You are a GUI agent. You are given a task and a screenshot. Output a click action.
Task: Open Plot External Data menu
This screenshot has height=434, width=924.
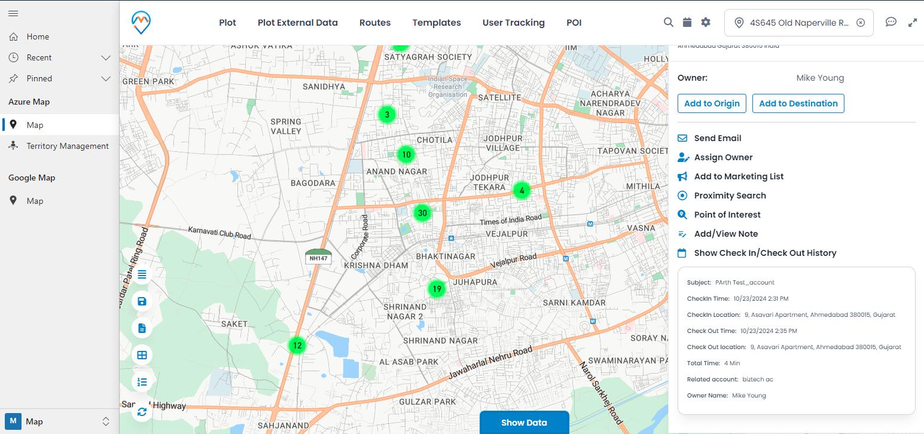[x=298, y=23]
